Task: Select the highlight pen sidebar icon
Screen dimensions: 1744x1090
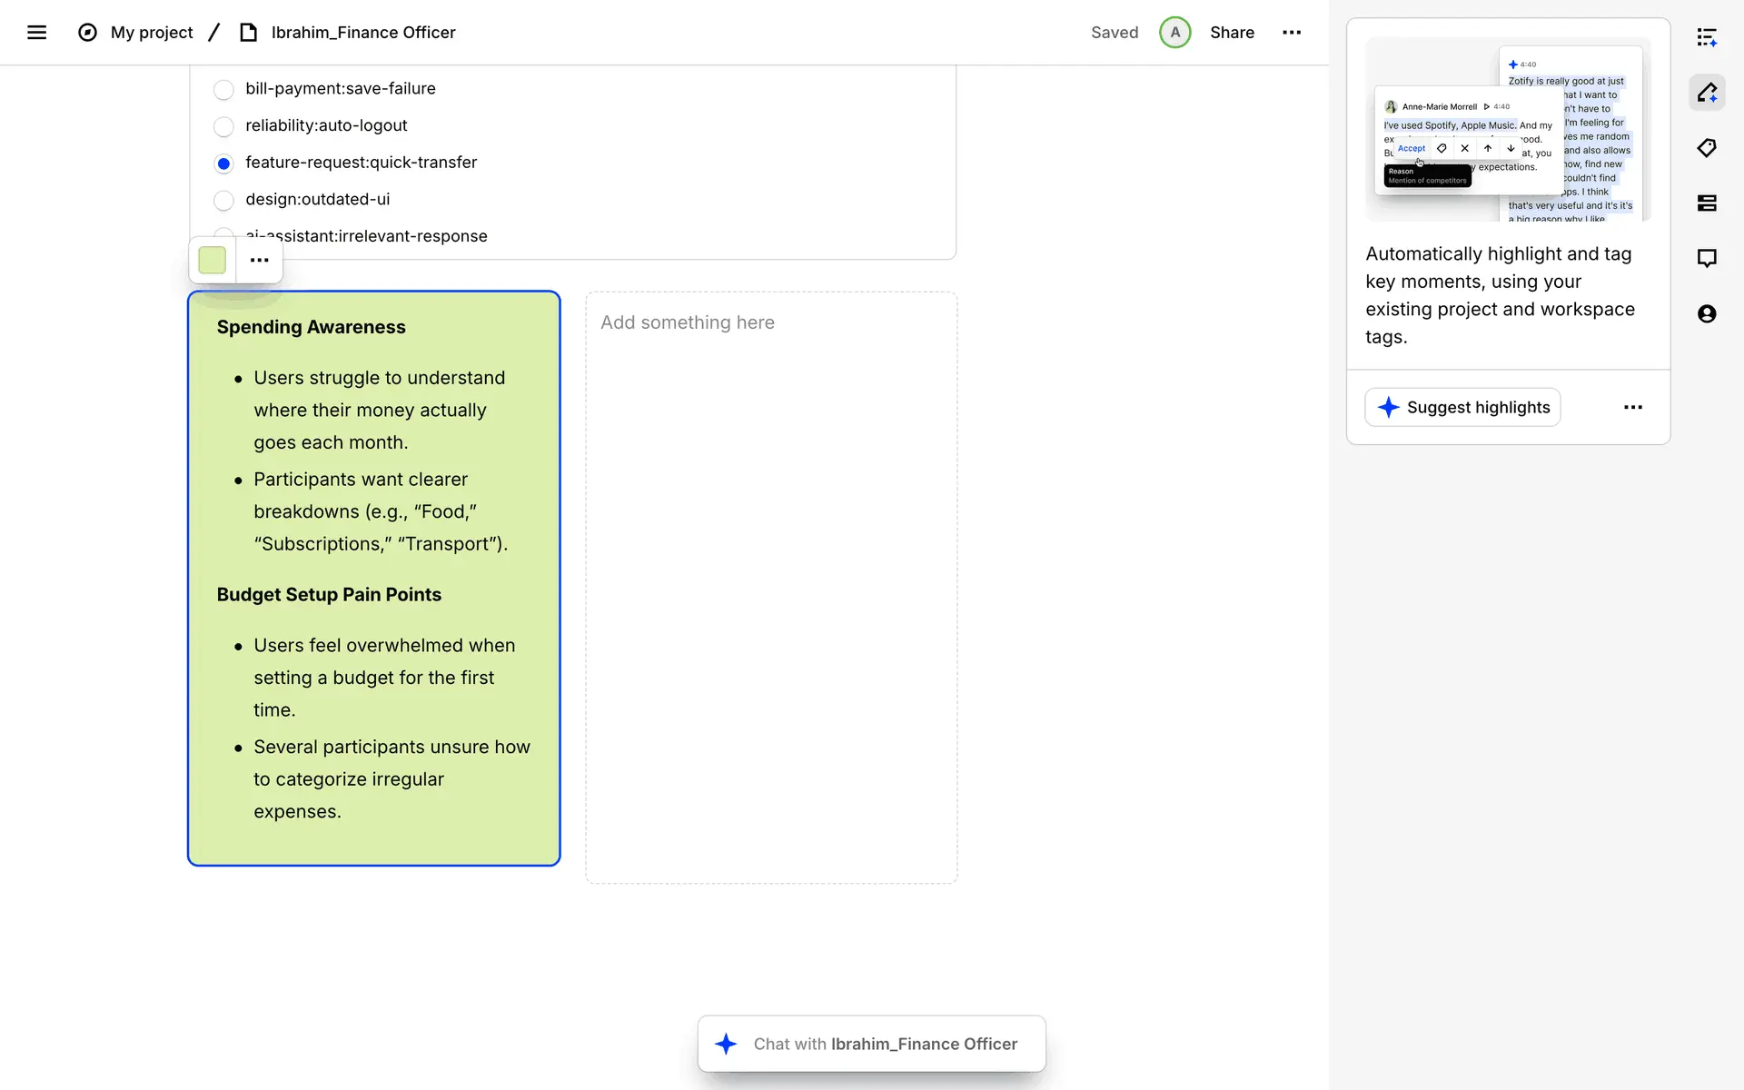Action: pyautogui.click(x=1707, y=93)
